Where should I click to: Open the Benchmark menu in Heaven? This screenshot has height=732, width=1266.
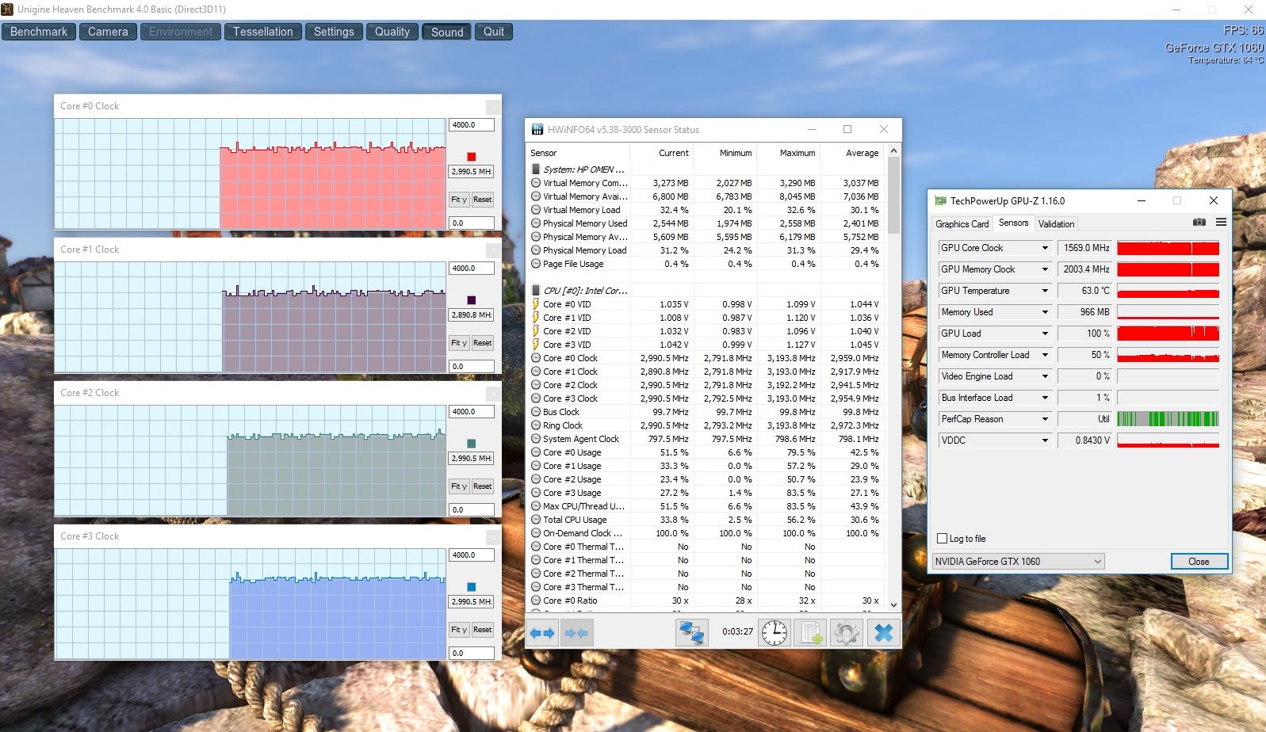[39, 32]
